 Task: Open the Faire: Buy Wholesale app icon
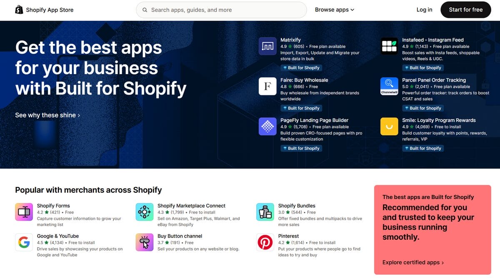267,86
